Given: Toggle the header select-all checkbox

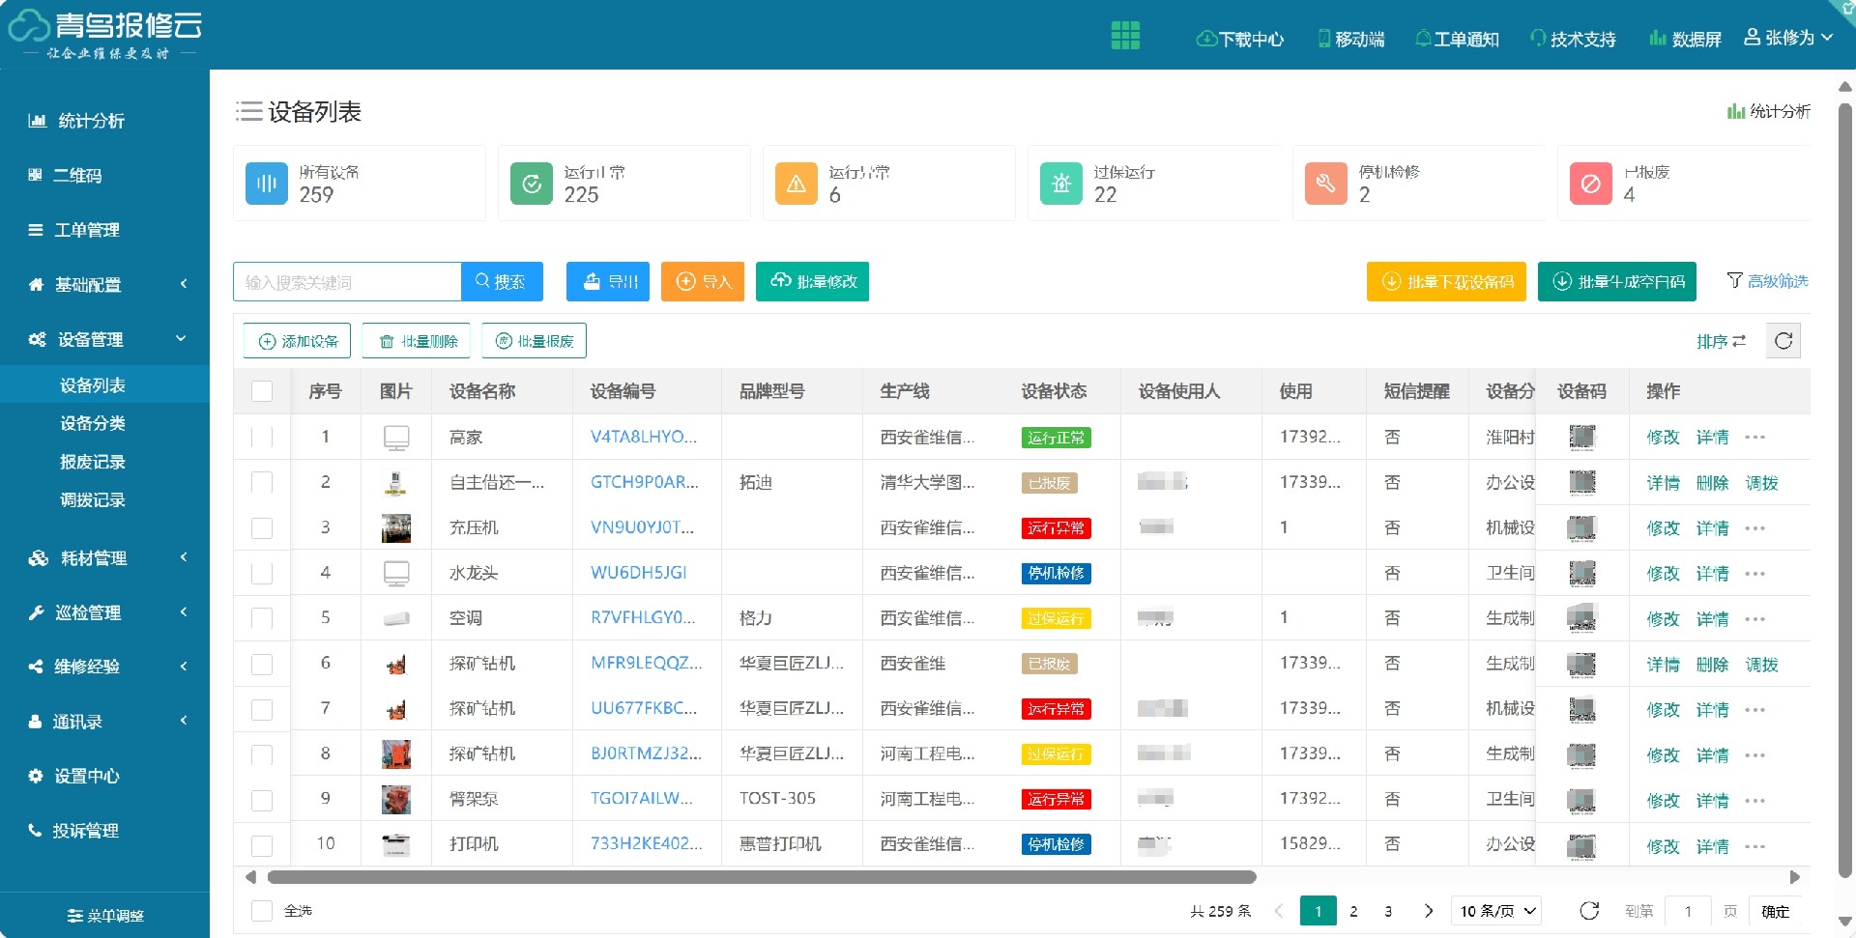Looking at the screenshot, I should pos(262,391).
